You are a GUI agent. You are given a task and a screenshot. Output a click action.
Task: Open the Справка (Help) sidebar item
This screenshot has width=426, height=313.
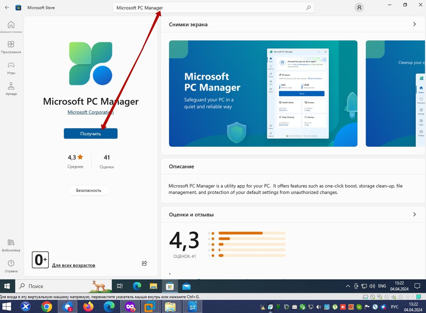click(x=11, y=266)
